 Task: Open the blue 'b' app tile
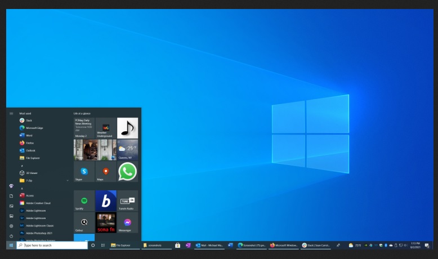click(106, 201)
